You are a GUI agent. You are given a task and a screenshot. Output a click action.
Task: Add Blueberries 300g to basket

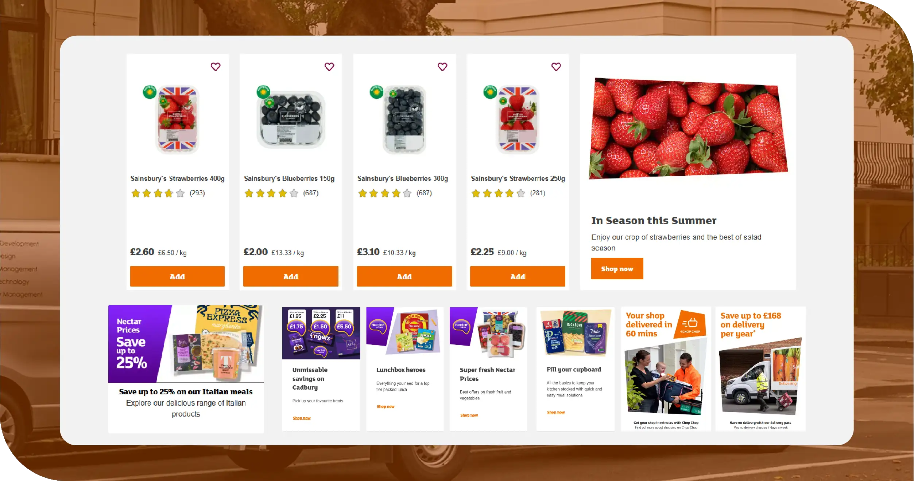(404, 276)
